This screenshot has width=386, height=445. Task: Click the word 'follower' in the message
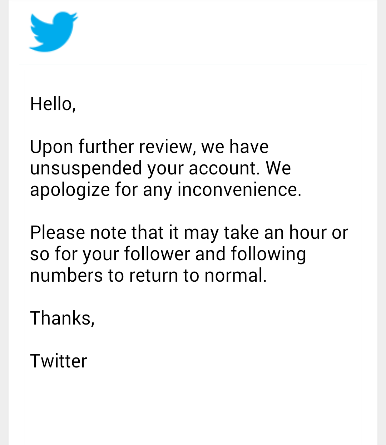[157, 254]
